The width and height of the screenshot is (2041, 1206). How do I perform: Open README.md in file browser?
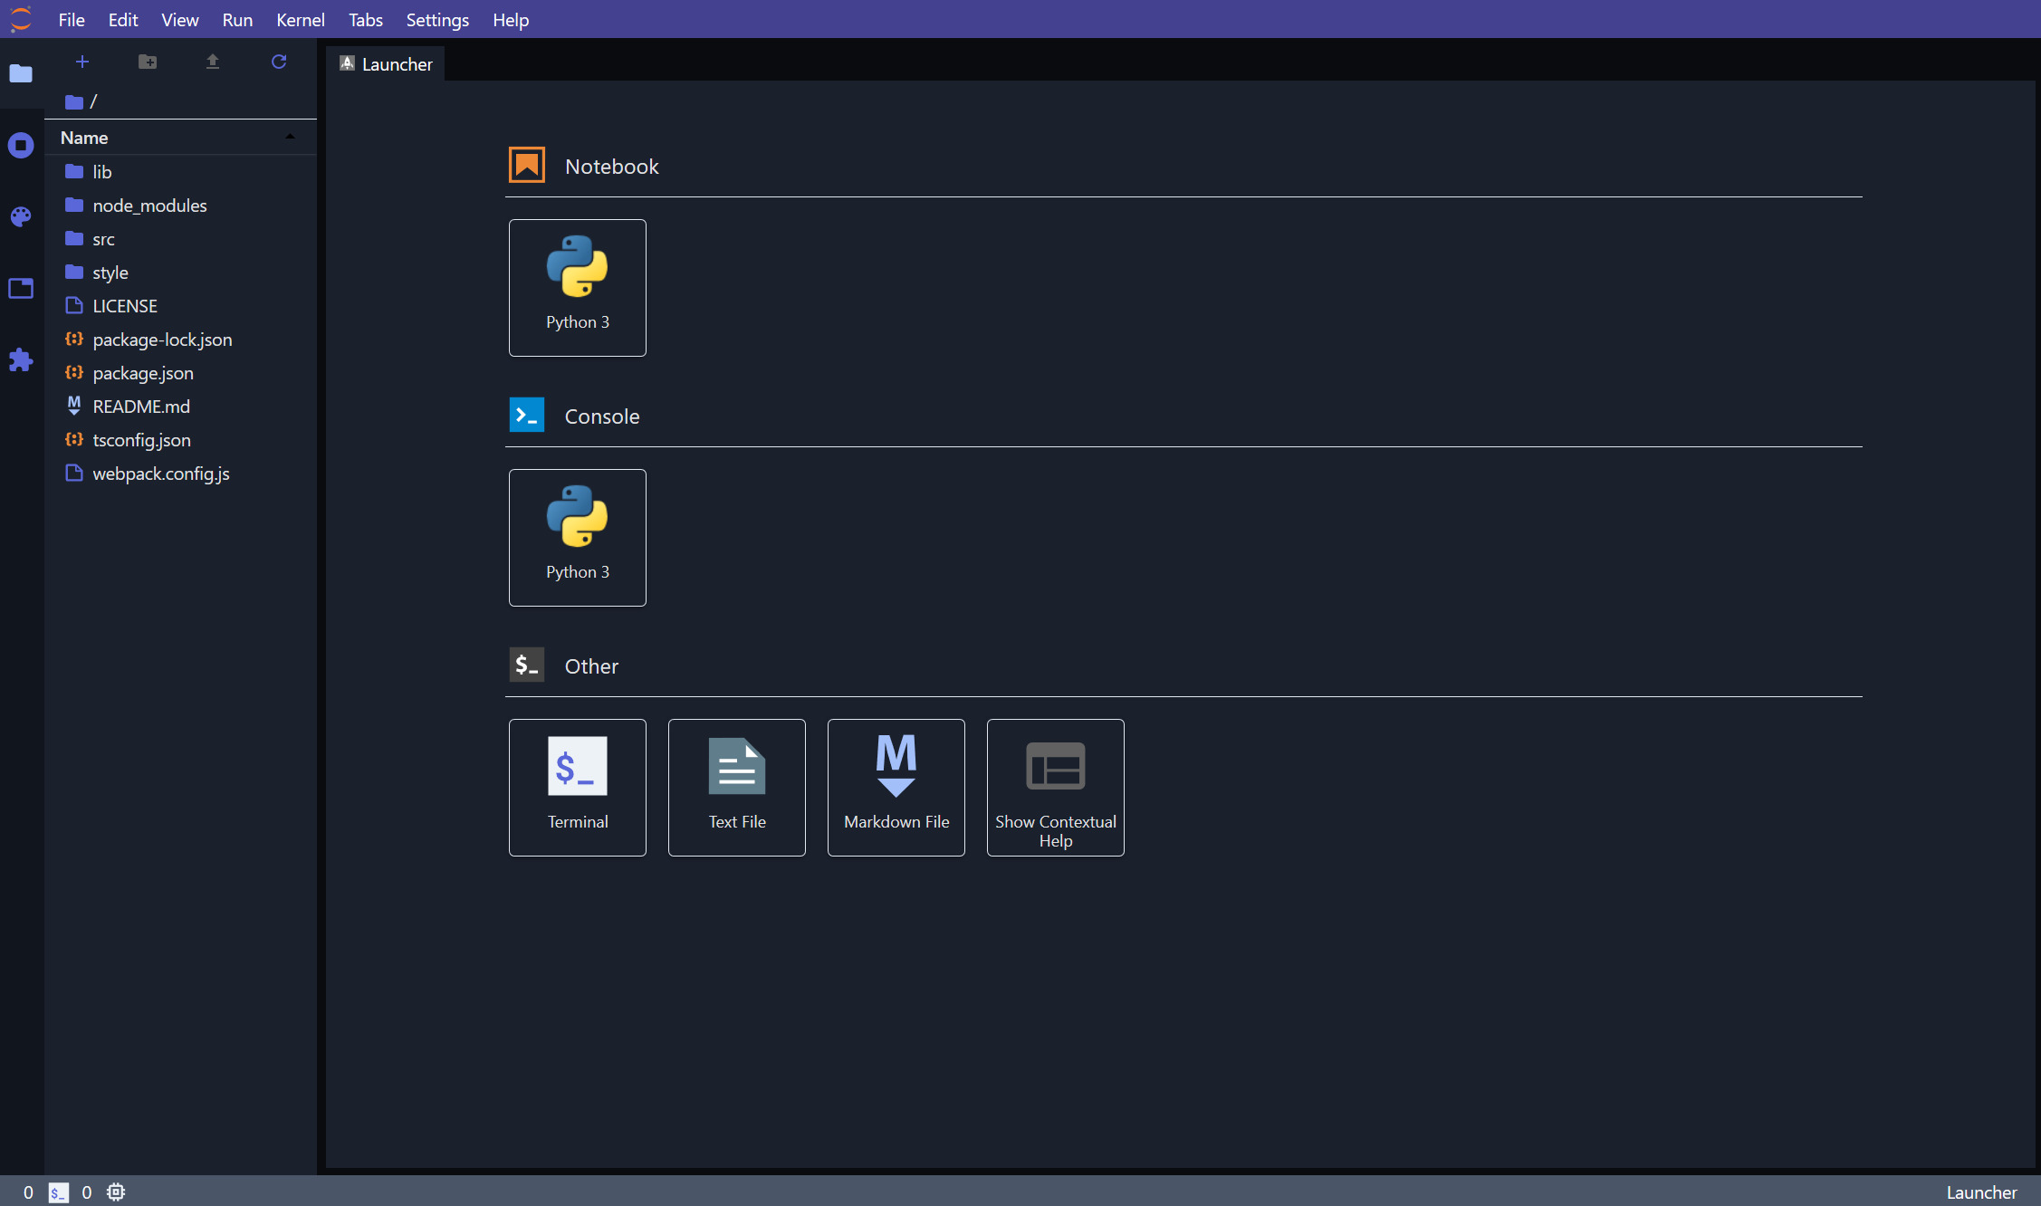pyautogui.click(x=140, y=407)
